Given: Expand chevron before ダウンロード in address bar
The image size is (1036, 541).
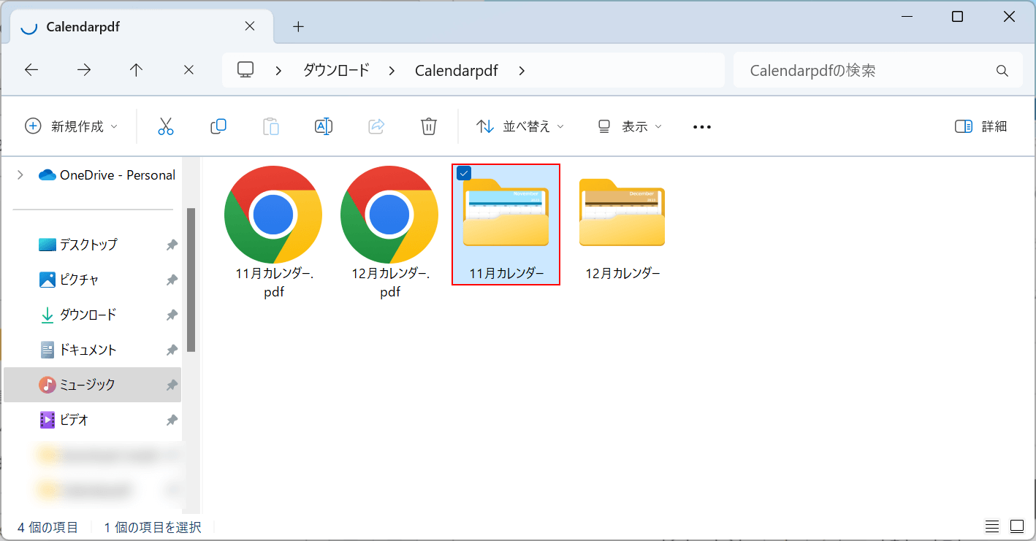Looking at the screenshot, I should [x=278, y=70].
